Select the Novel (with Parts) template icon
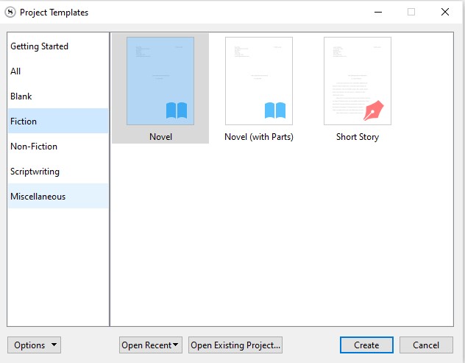Screen dimensions: 465x363 click(x=258, y=81)
